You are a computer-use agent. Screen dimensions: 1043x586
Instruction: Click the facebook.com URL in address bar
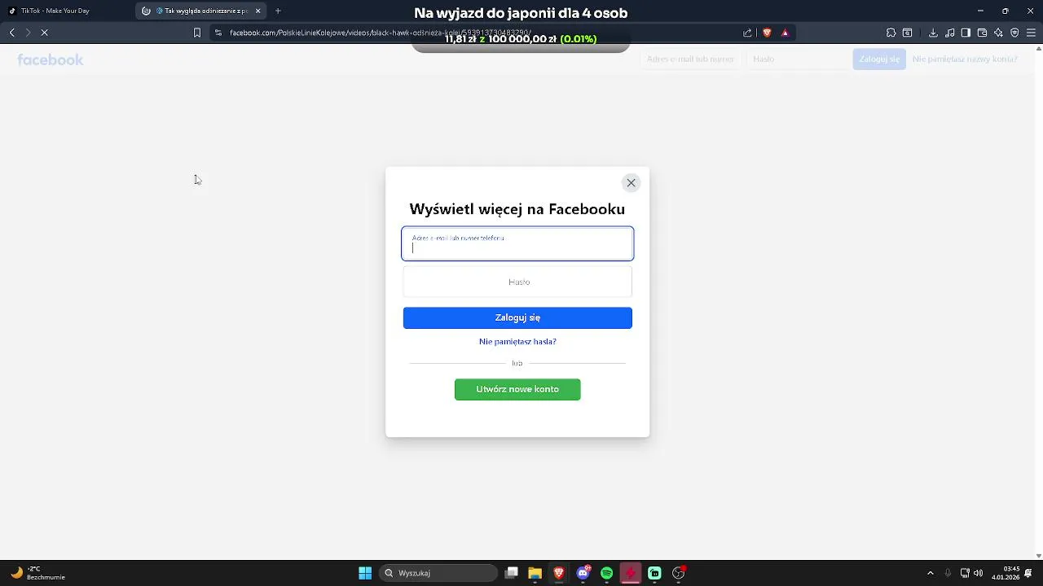[381, 33]
